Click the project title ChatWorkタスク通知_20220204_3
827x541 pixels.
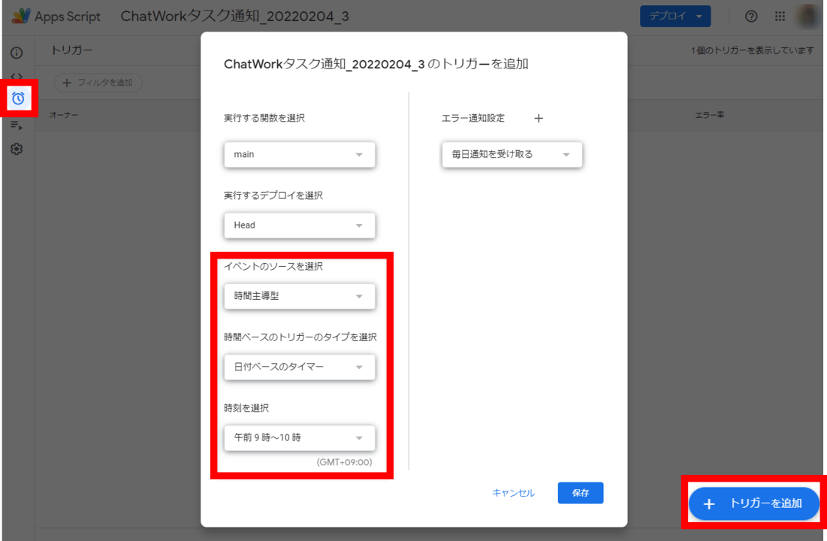[234, 17]
